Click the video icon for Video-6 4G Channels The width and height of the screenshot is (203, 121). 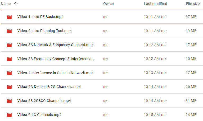pyautogui.click(x=9, y=115)
